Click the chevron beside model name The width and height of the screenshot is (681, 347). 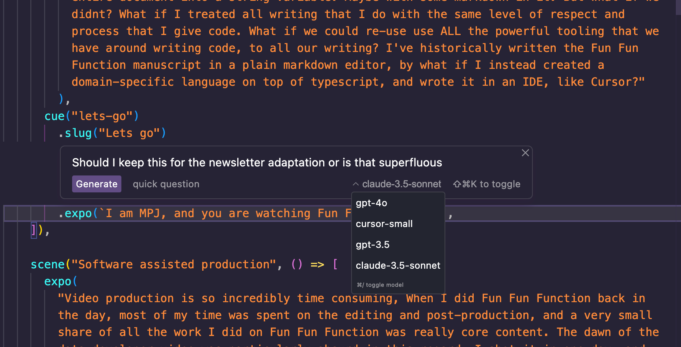coord(355,184)
